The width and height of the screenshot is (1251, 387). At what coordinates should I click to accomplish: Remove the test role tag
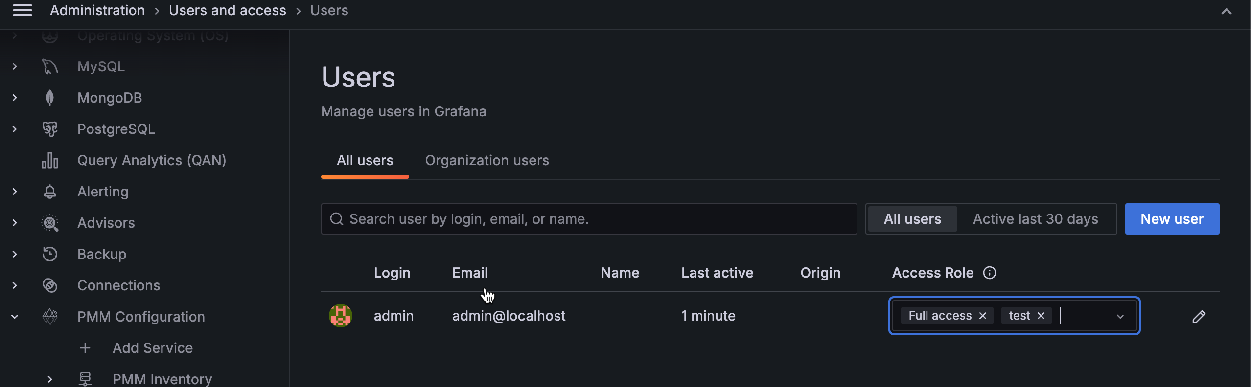[x=1041, y=316]
